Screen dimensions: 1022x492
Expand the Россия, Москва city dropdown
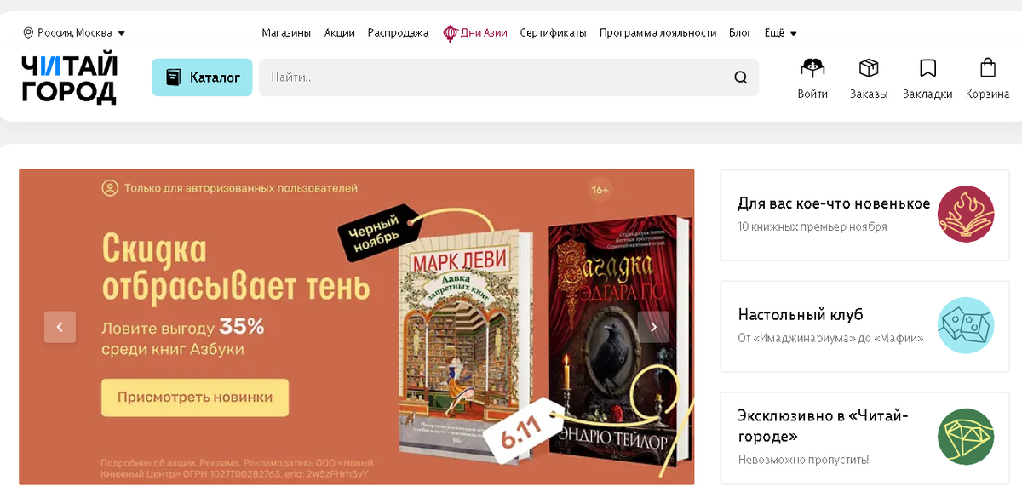tap(75, 33)
